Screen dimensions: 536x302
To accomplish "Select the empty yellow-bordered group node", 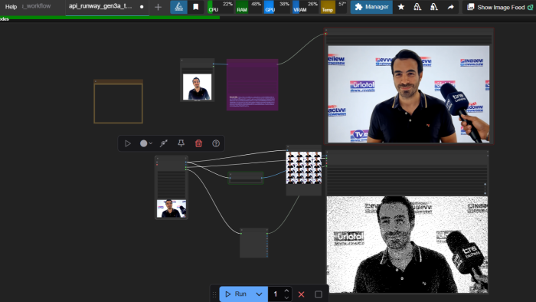I will tap(118, 102).
